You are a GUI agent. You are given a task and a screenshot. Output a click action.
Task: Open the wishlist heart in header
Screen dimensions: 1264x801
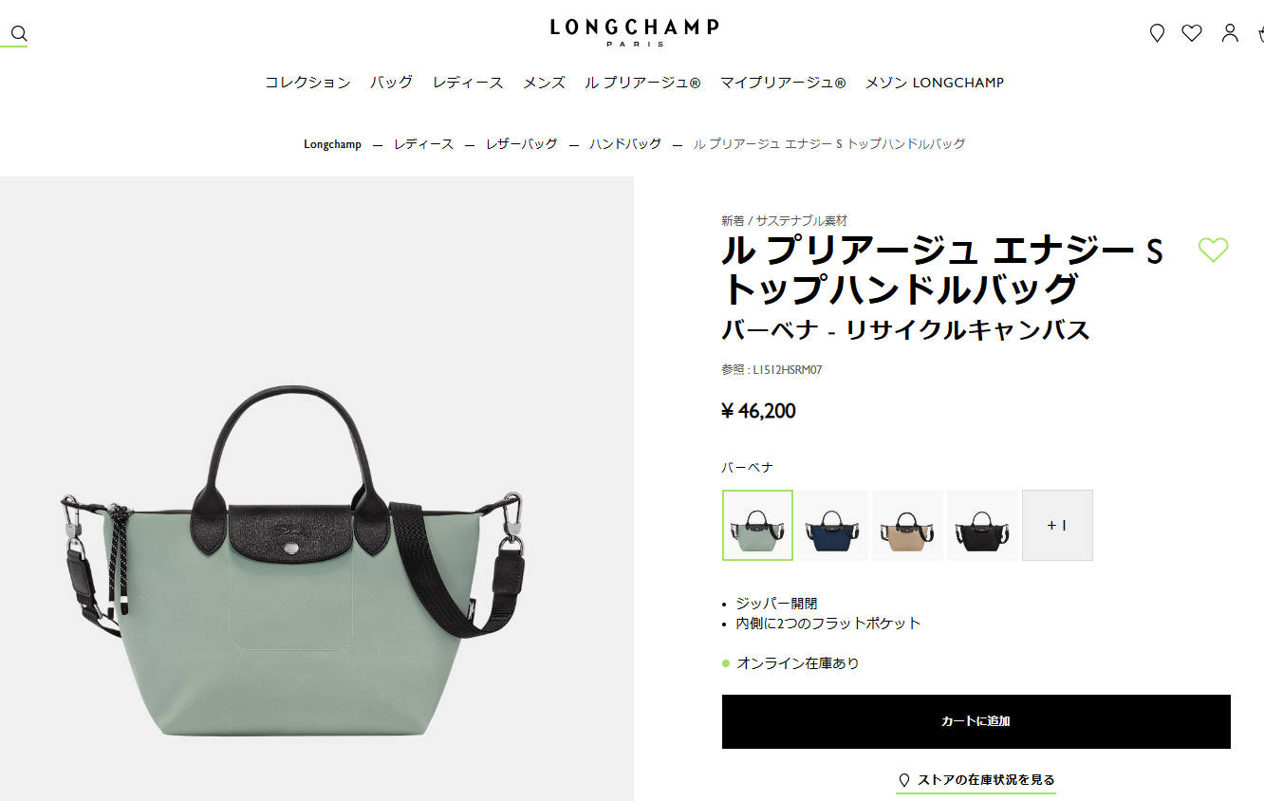click(1192, 34)
